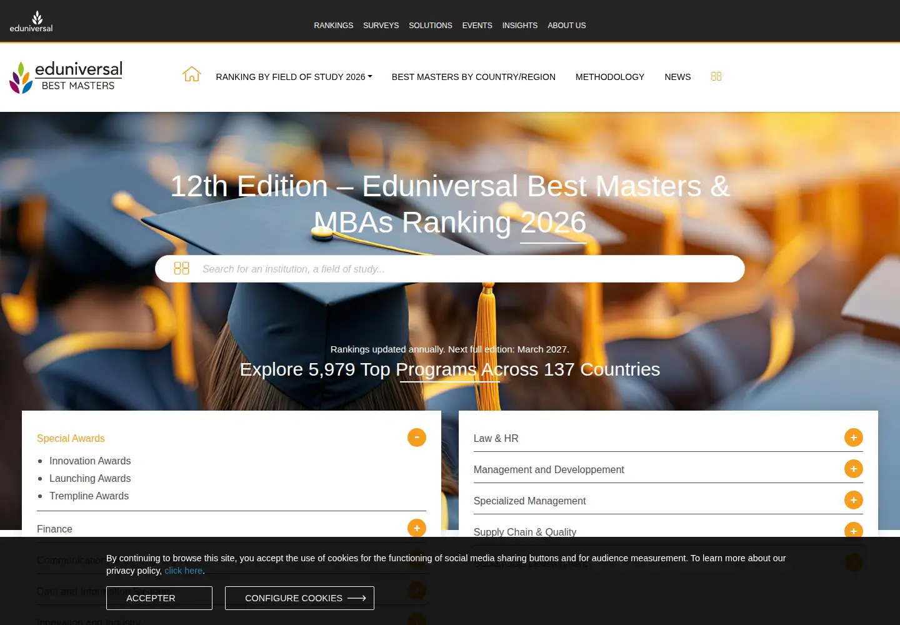Click the Law & HR category label
This screenshot has height=625, width=900.
[x=496, y=438]
